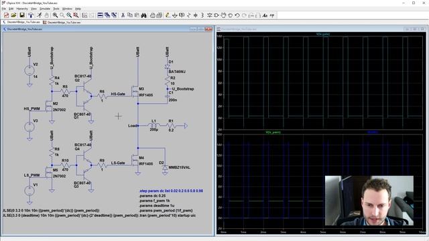429x241 pixels.
Task: Place a Ground symbol from toolbar
Action: [x=174, y=15]
